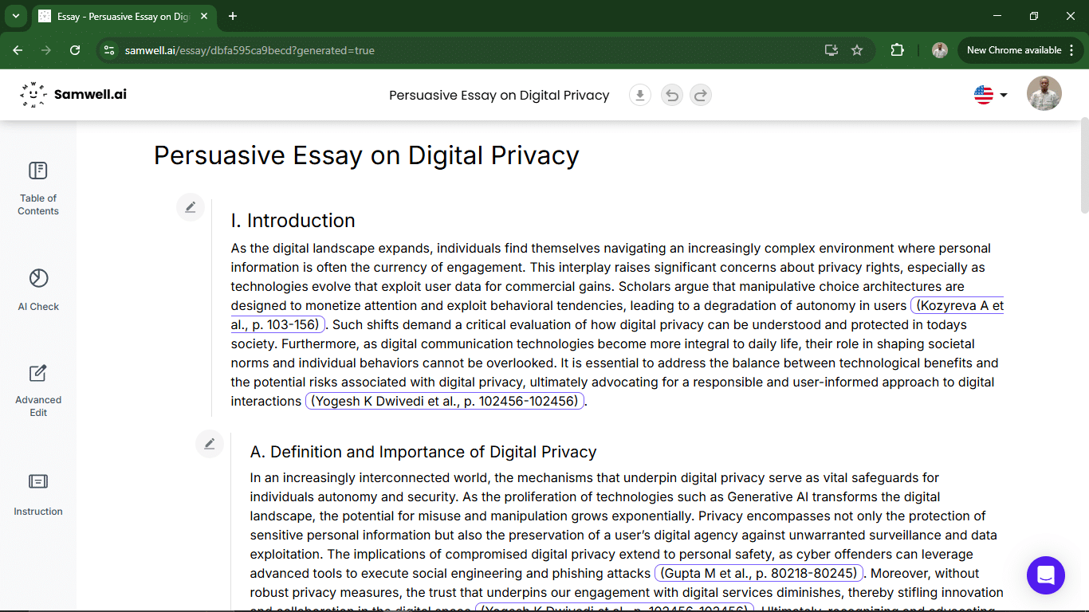The width and height of the screenshot is (1089, 612).
Task: Click the Samwell.ai logo
Action: click(73, 94)
